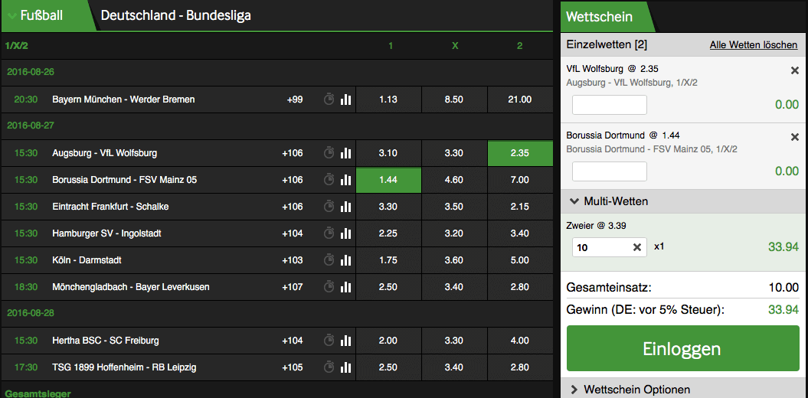Remove VfL Wolfsburg bet from Wettschein
Screen dimensions: 808x398
point(795,70)
